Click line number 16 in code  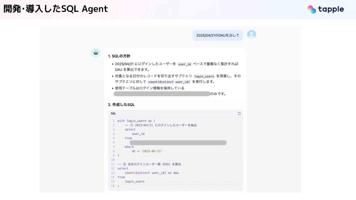113,186
